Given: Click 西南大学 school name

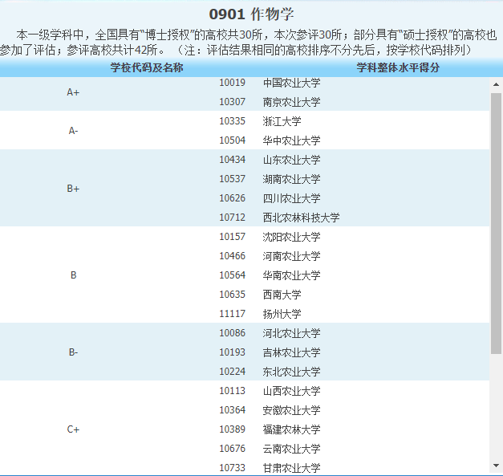Looking at the screenshot, I should [282, 295].
